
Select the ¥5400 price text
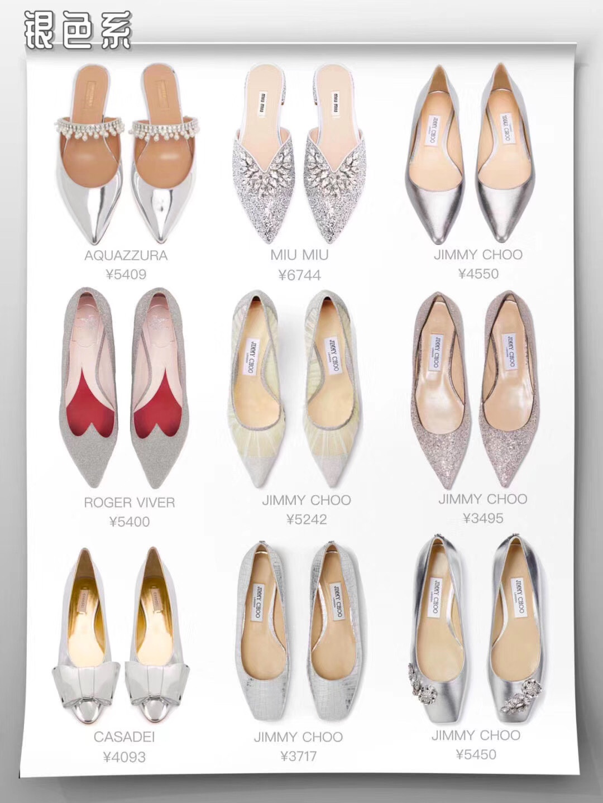pos(130,522)
